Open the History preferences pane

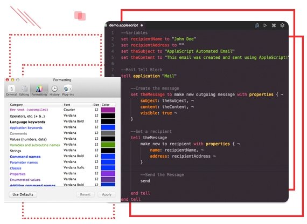pyautogui.click(x=54, y=91)
